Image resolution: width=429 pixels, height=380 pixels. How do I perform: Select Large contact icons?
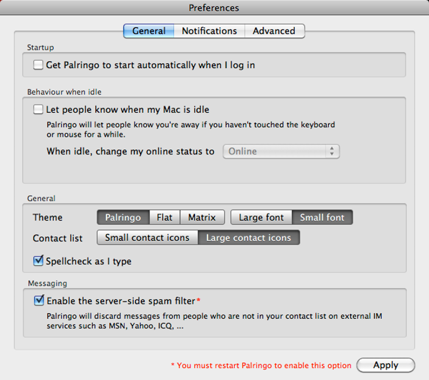pyautogui.click(x=249, y=238)
